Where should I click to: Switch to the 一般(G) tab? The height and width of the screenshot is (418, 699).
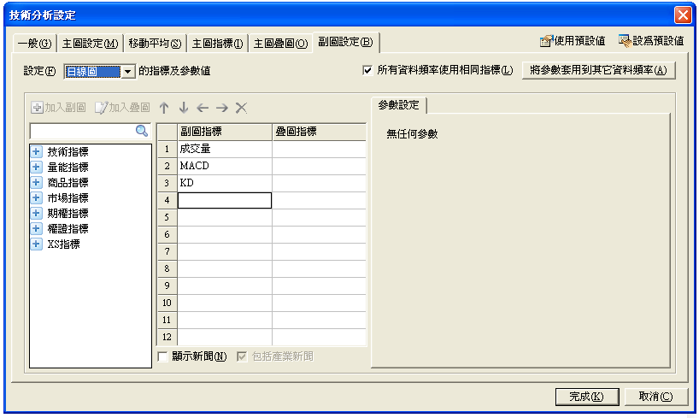coord(35,44)
